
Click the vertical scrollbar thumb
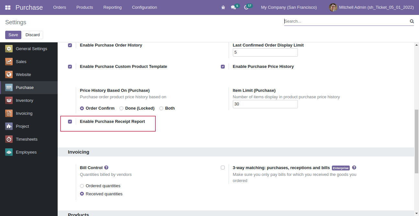coord(416,142)
